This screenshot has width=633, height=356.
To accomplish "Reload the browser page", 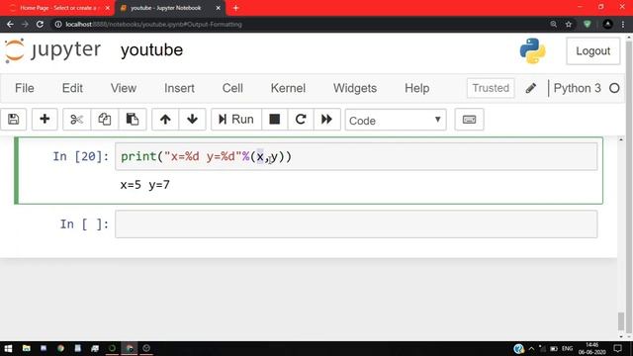I will (40, 24).
